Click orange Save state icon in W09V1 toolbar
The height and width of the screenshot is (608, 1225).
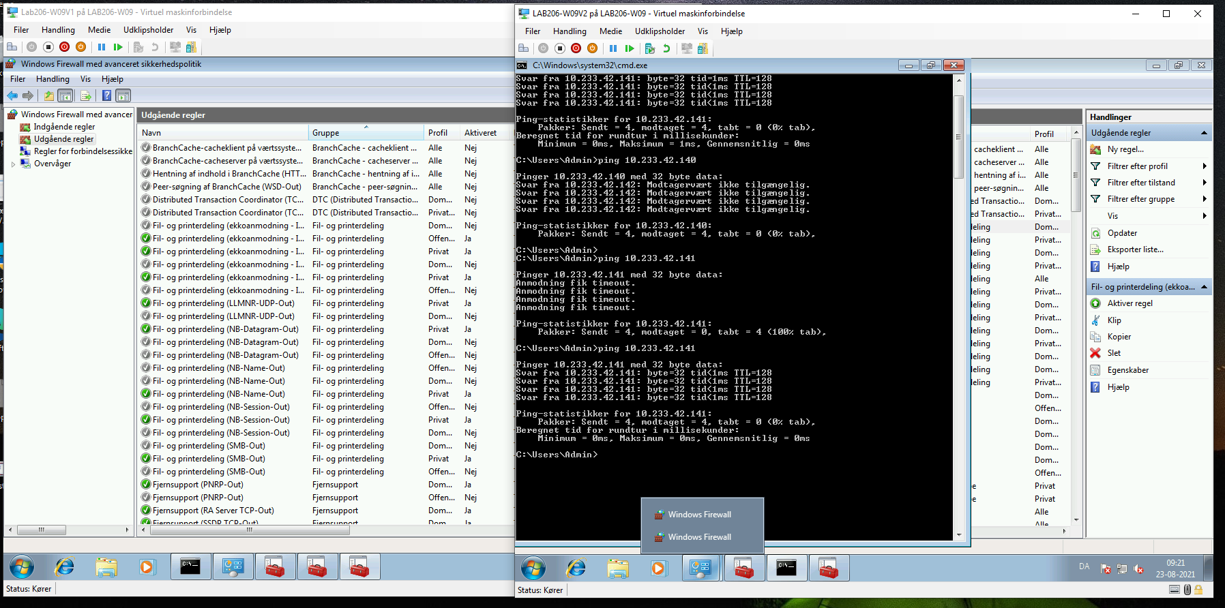click(80, 47)
